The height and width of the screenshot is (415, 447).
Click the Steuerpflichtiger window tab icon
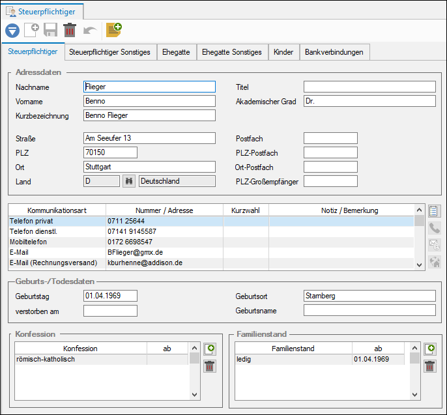(x=11, y=12)
